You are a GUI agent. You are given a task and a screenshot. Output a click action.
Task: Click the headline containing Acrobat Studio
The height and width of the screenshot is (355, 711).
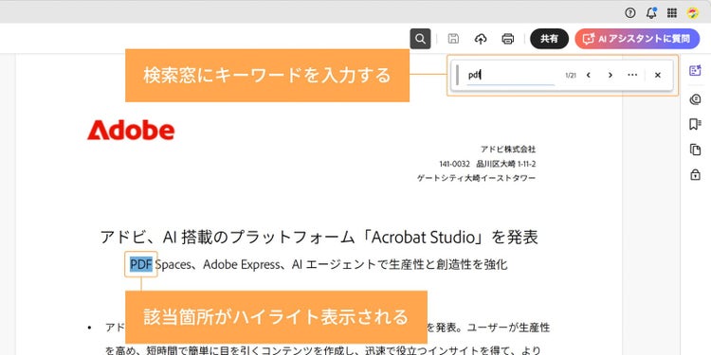(319, 238)
